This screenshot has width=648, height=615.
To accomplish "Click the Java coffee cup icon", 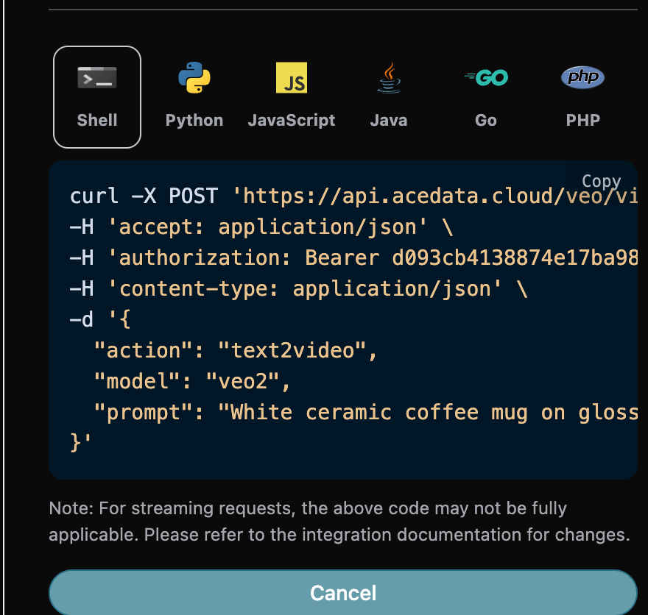I will click(388, 77).
